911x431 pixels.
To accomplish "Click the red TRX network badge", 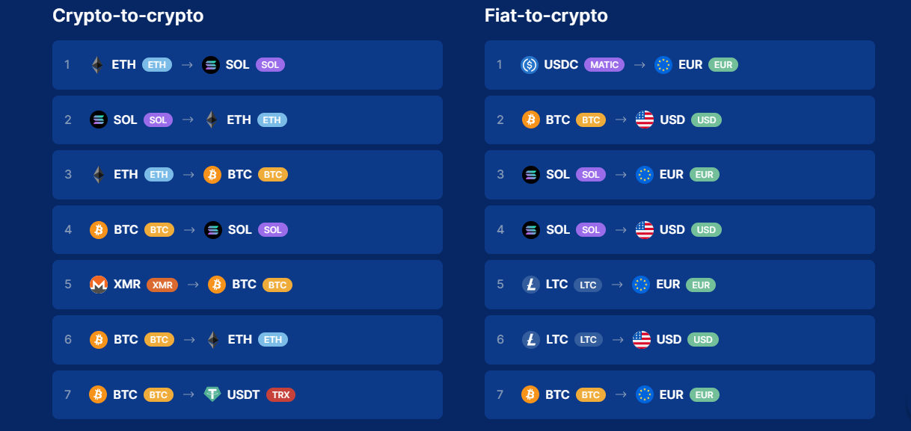I will click(280, 394).
